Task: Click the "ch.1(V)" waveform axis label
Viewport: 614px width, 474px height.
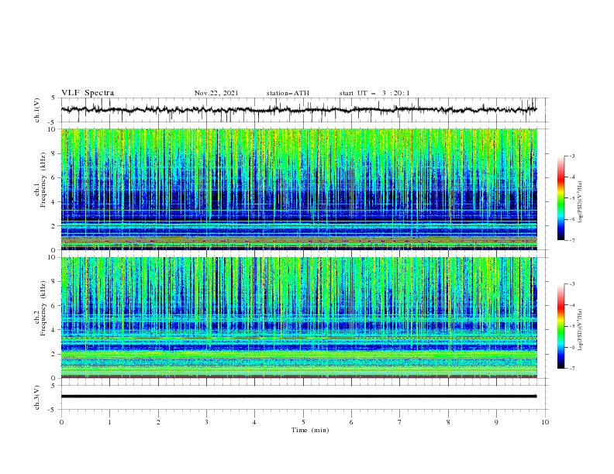Action: tap(37, 110)
